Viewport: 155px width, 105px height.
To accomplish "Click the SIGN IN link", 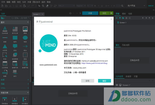I will [151, 6].
